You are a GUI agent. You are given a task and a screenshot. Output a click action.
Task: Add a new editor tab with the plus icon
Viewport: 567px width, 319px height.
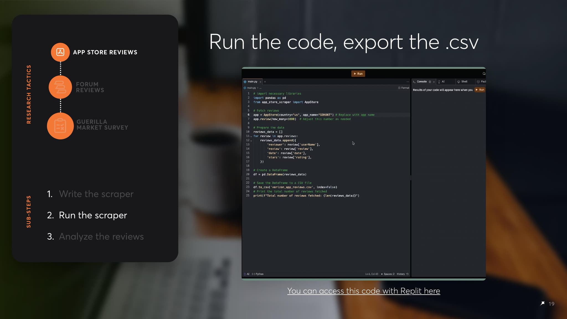pyautogui.click(x=265, y=82)
